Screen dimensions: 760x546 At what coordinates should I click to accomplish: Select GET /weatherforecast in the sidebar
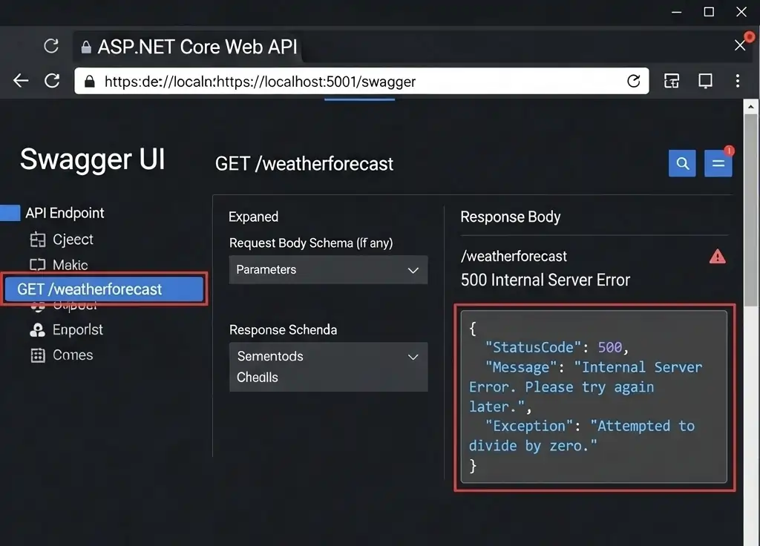tap(104, 289)
